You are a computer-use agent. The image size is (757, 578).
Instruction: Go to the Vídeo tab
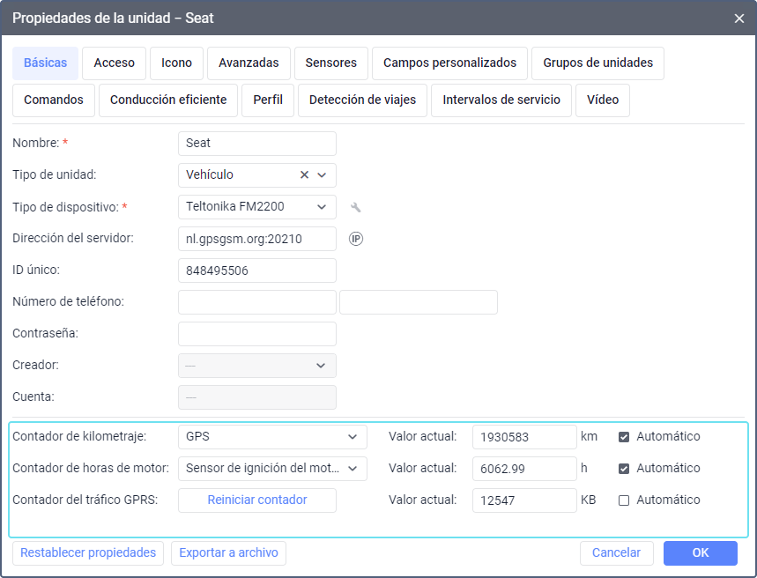pyautogui.click(x=603, y=100)
